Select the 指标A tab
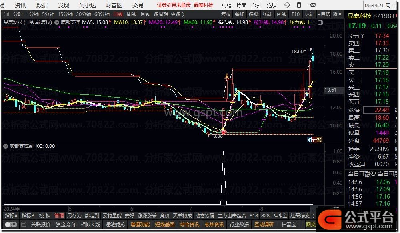 [11, 216]
